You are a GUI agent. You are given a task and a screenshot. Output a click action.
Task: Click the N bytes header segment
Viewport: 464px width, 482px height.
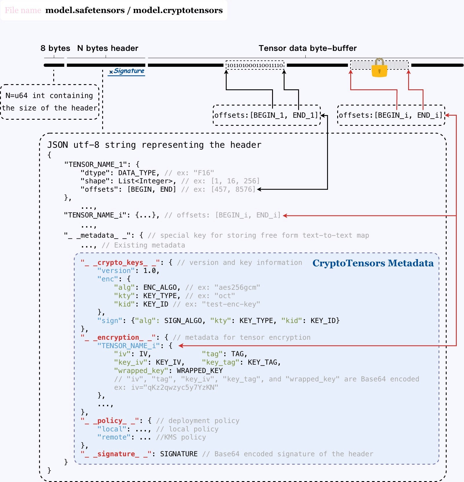(x=106, y=64)
